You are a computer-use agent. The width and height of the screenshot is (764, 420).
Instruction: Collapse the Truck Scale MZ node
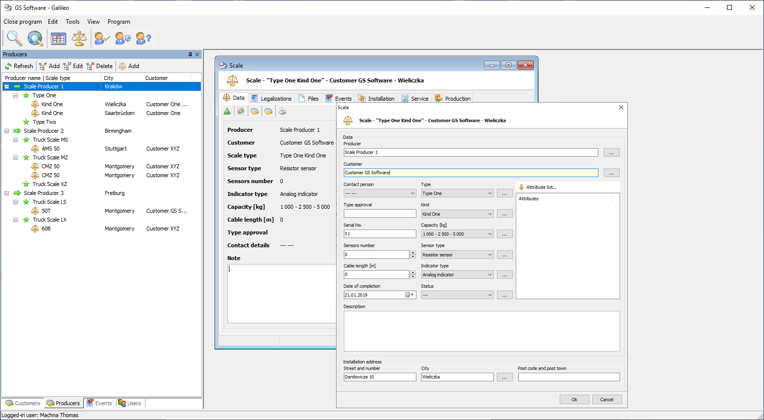click(x=16, y=157)
